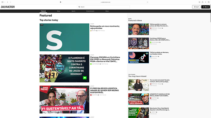Image resolution: width=211 pixels, height=118 pixels.
Task: Click Jovem Pan channel icon under Flamengo story
Action: [x=91, y=64]
